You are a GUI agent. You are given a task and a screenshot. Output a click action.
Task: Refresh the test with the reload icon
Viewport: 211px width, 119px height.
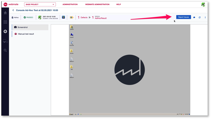(x=200, y=17)
